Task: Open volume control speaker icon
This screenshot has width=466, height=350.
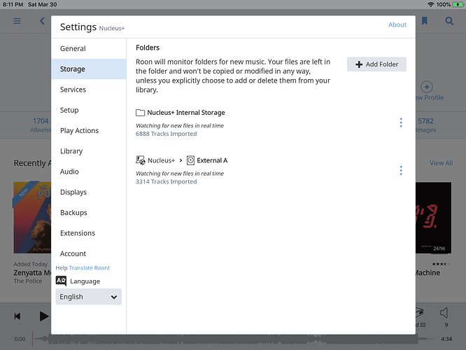Action: [x=444, y=313]
